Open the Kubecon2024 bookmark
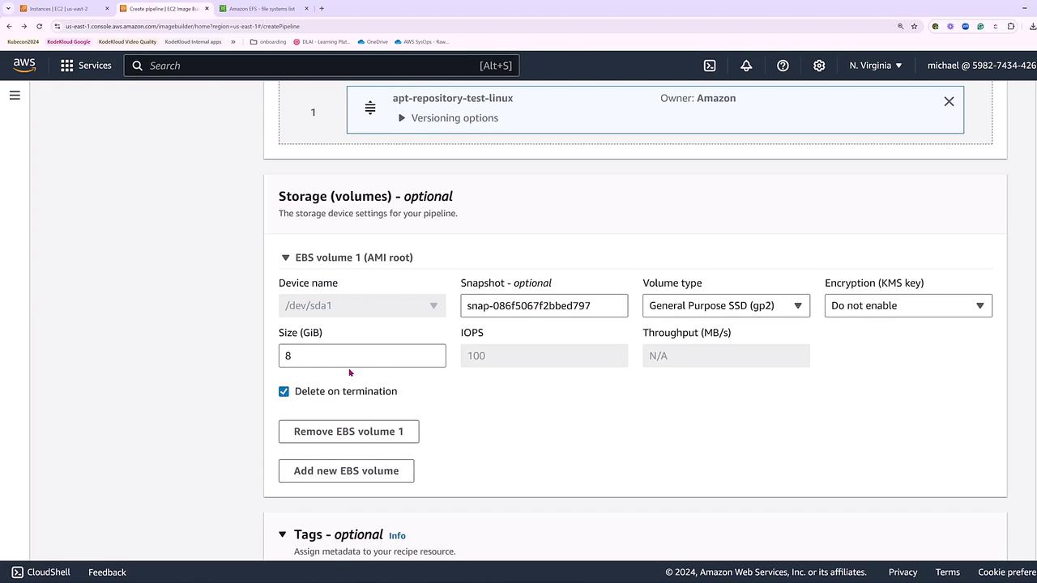The height and width of the screenshot is (583, 1037). 23,41
